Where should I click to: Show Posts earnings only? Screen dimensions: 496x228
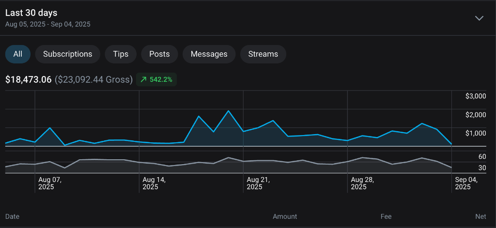159,54
